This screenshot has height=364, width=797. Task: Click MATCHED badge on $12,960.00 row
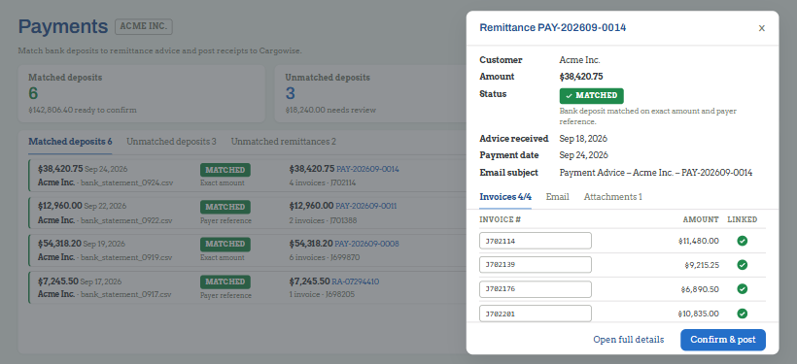click(225, 207)
